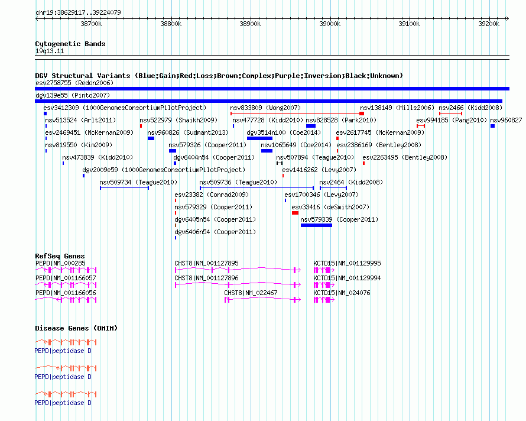Click nsv509736 (Teague2010) label

[x=238, y=182]
